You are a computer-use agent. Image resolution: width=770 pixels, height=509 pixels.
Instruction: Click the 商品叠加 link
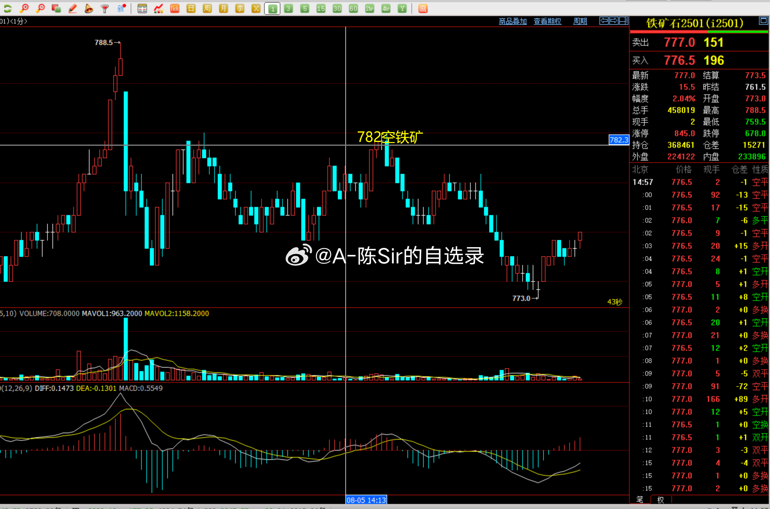(513, 21)
